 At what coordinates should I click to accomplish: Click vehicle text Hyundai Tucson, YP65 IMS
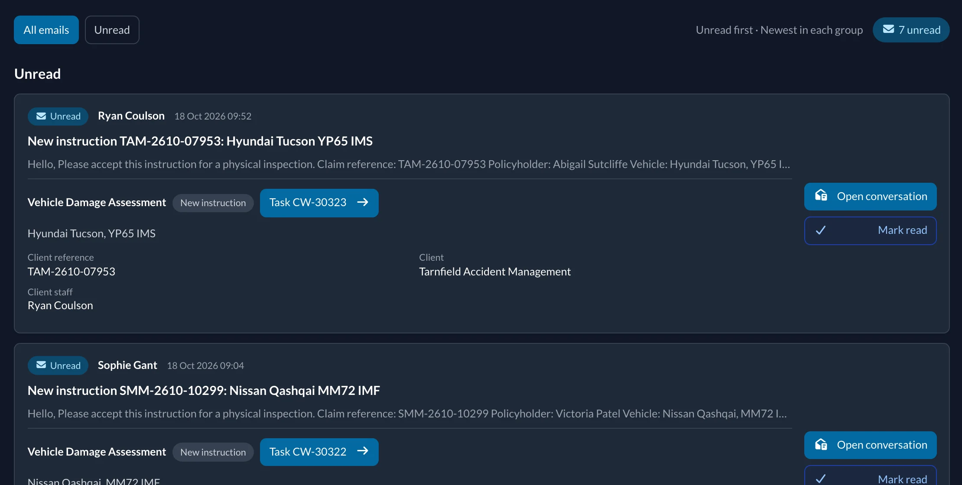coord(91,234)
